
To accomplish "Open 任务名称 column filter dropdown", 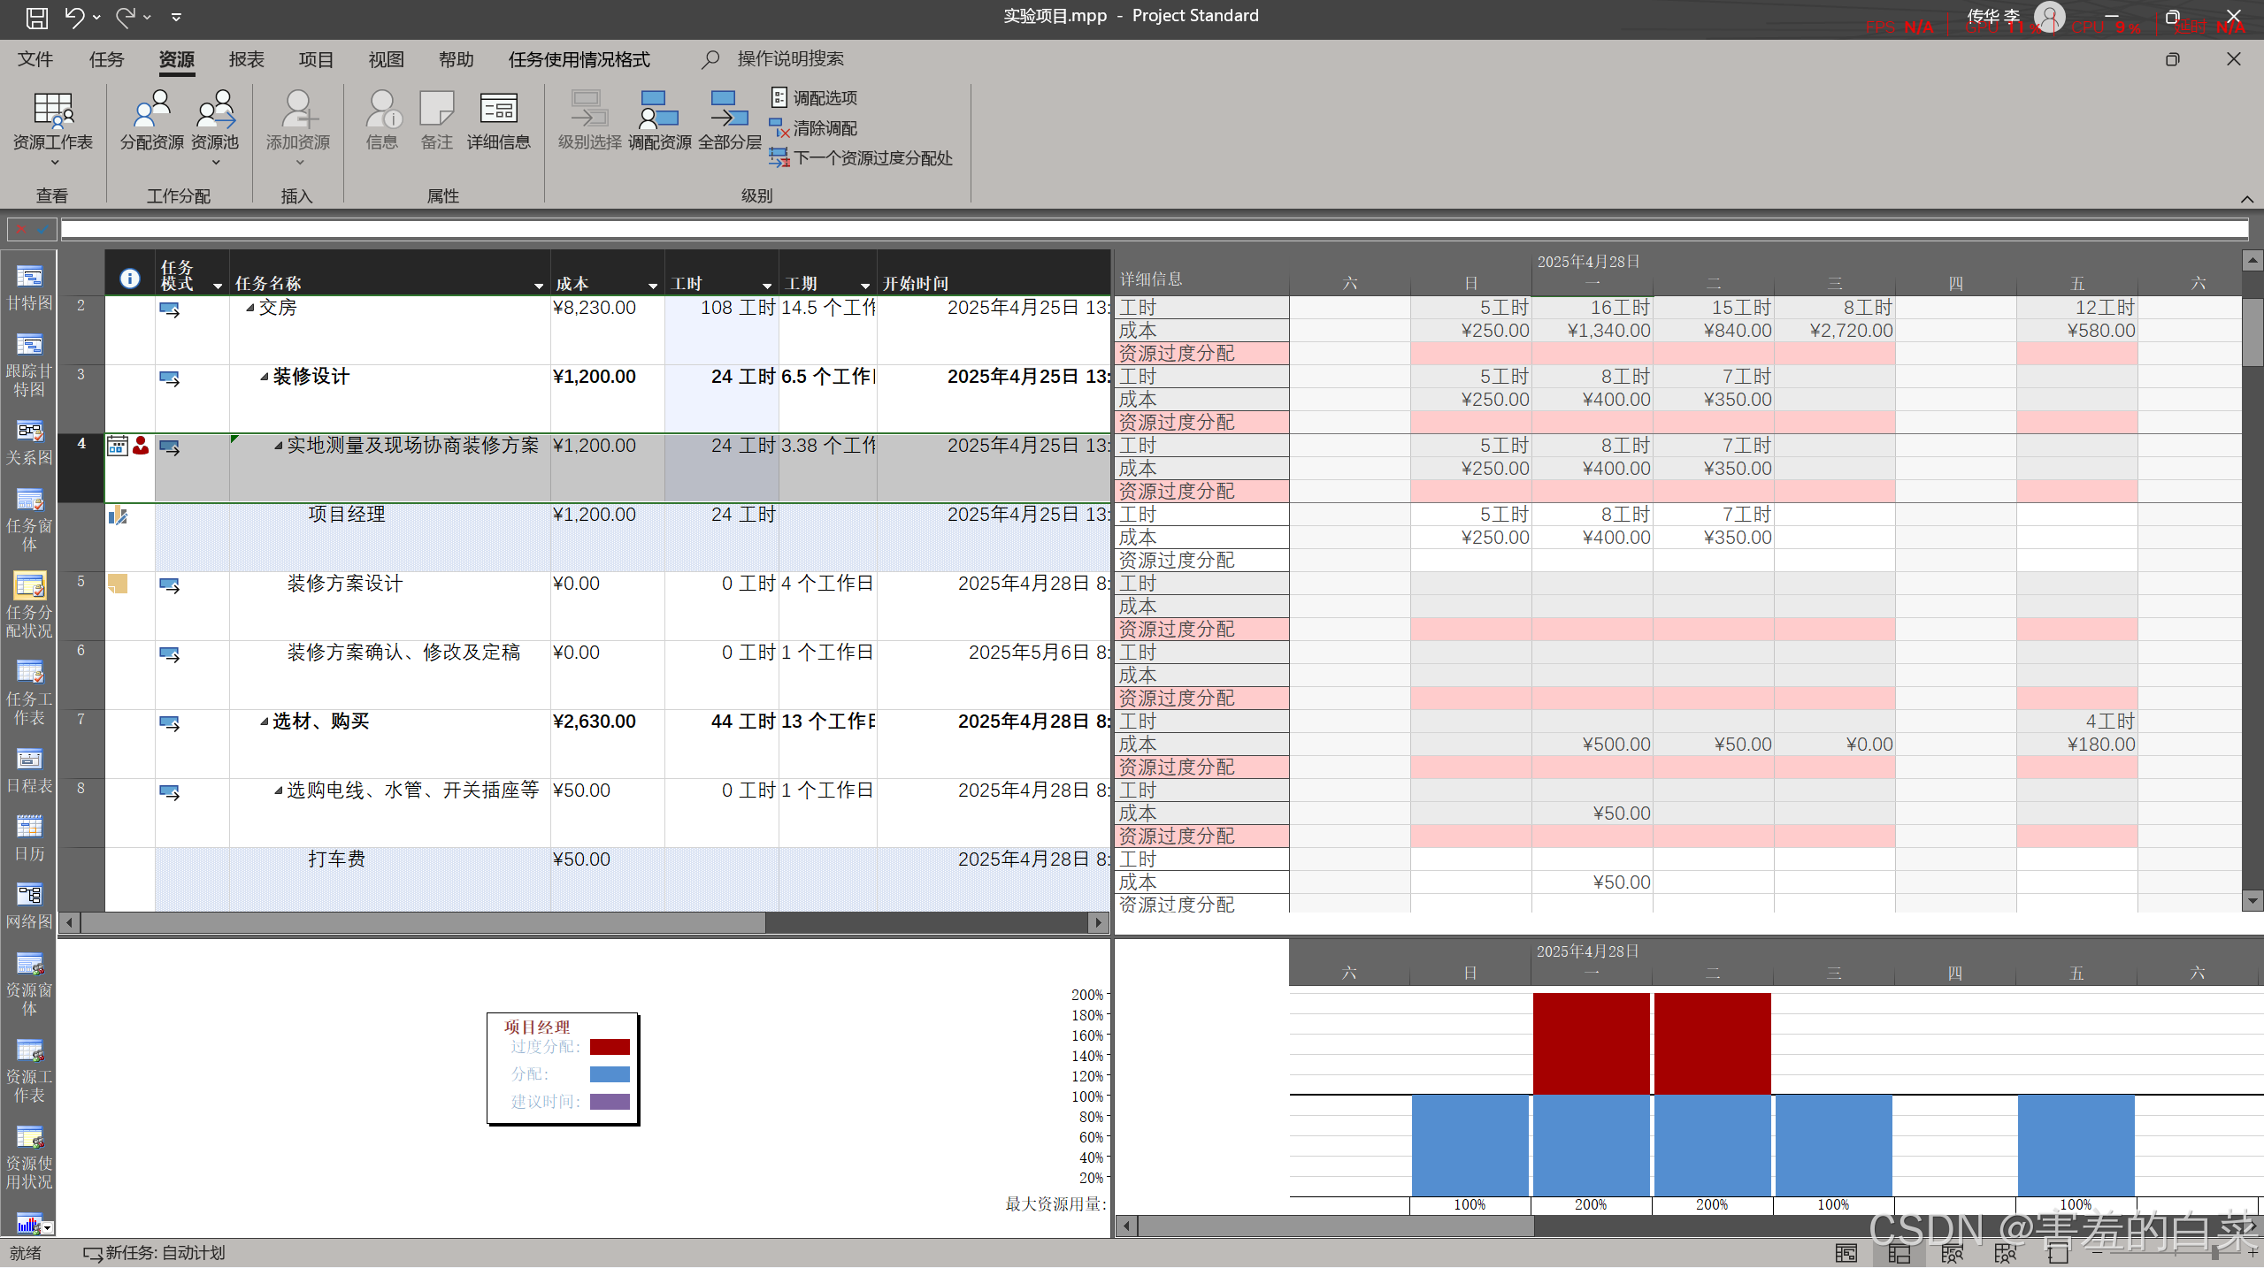I will 538,286.
